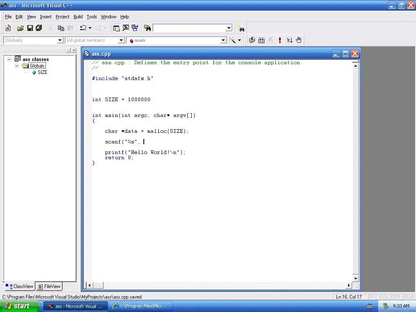Click the Compile icon
This screenshot has height=312, width=416.
coord(252,40)
